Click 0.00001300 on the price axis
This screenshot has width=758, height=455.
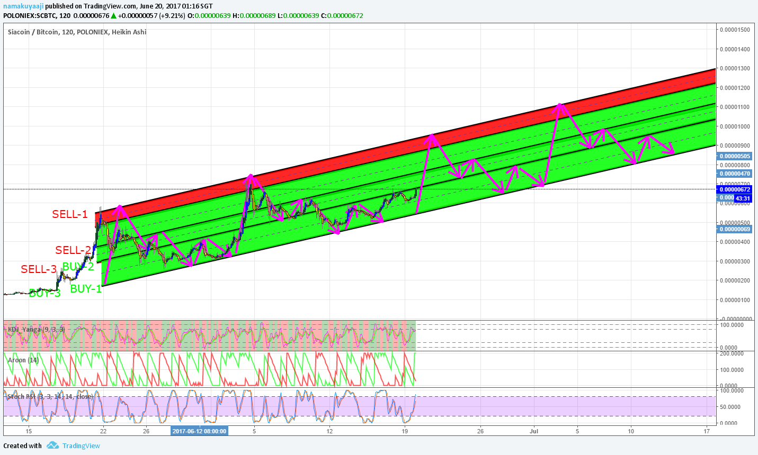click(x=735, y=68)
